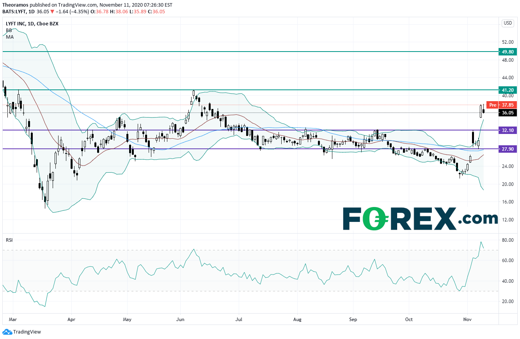Select the RSI pane label
The width and height of the screenshot is (520, 339).
coord(9,240)
